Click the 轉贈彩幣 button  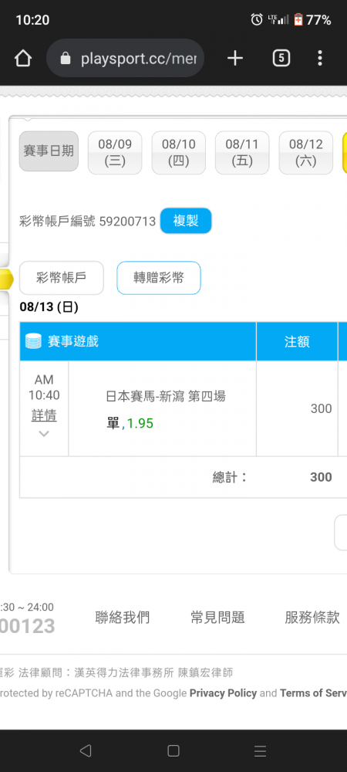click(159, 278)
